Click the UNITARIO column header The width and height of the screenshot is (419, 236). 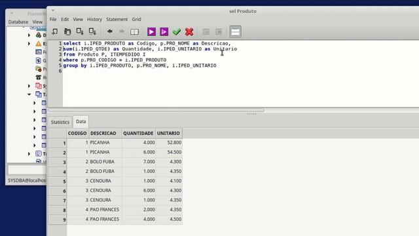click(x=168, y=133)
